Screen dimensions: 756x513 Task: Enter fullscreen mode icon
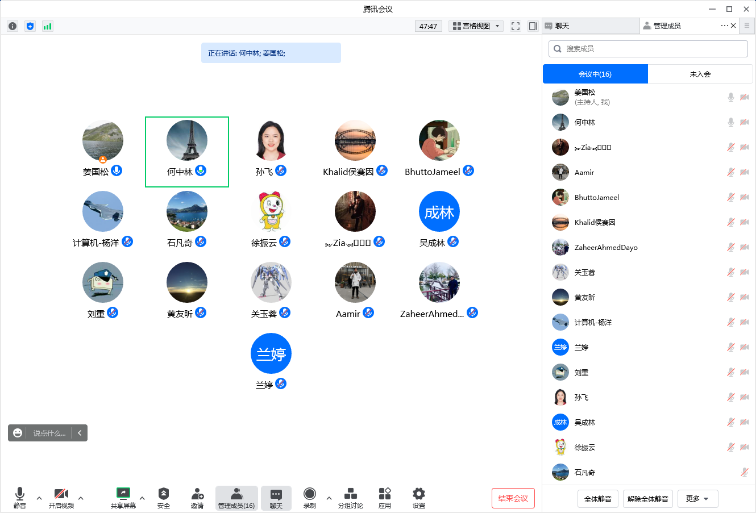click(x=516, y=26)
